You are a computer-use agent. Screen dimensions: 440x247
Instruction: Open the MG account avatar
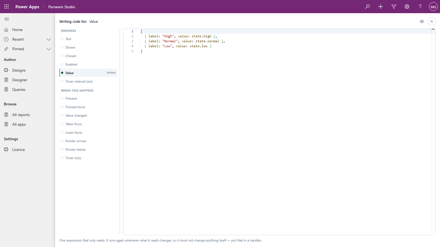433,7
